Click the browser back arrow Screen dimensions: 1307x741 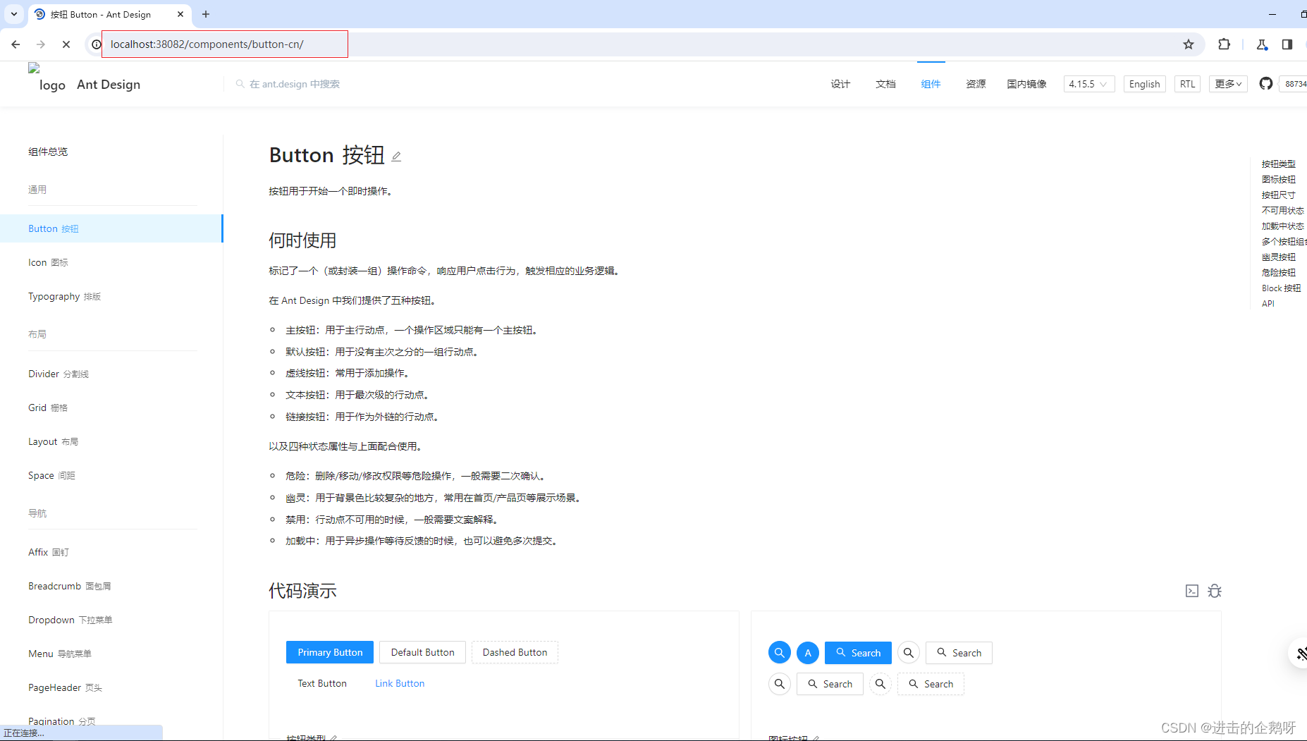(16, 44)
